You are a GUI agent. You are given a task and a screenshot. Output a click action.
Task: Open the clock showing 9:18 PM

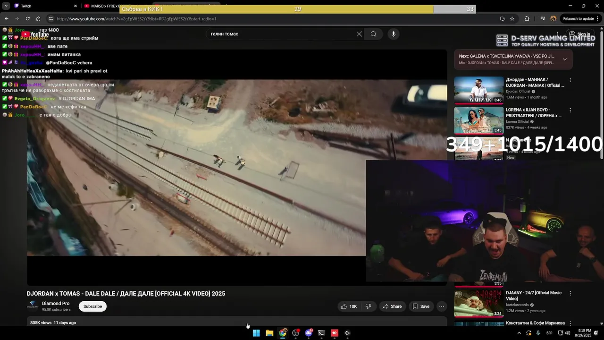tap(583, 333)
